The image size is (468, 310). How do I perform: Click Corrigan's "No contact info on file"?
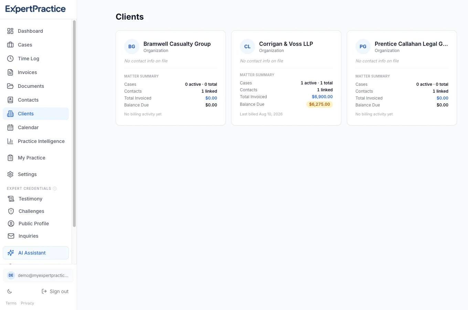(262, 61)
